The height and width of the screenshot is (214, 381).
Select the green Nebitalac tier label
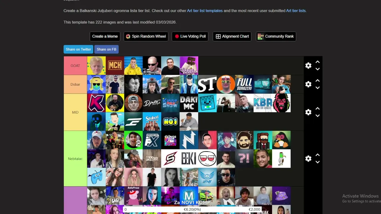tap(75, 159)
